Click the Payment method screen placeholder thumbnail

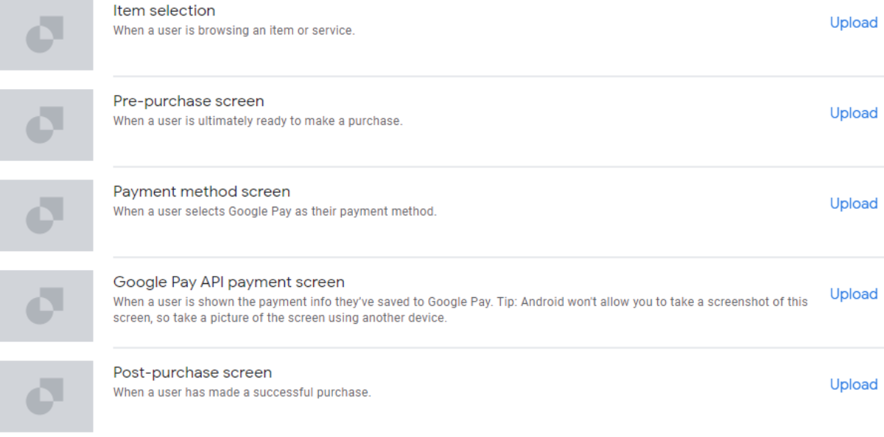[46, 216]
